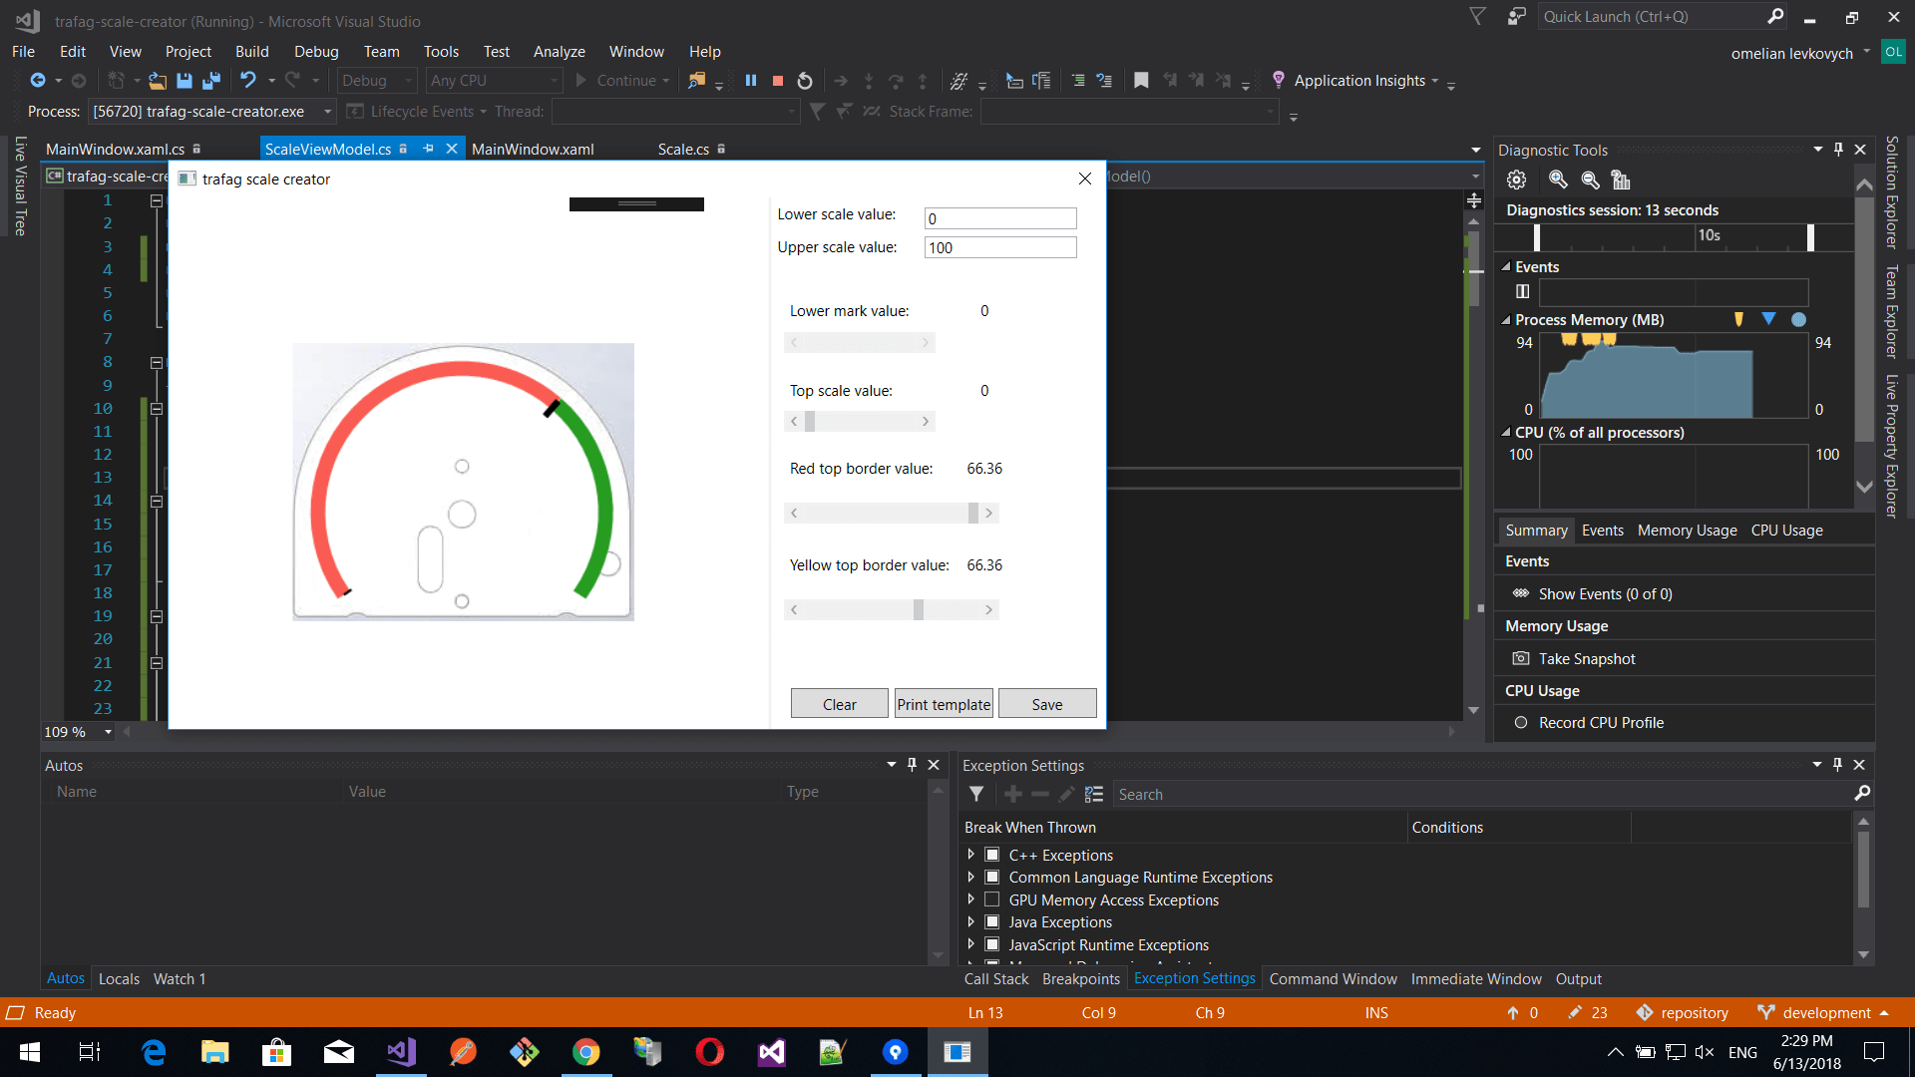The width and height of the screenshot is (1915, 1077).
Task: Click the Clear button
Action: [x=839, y=704]
